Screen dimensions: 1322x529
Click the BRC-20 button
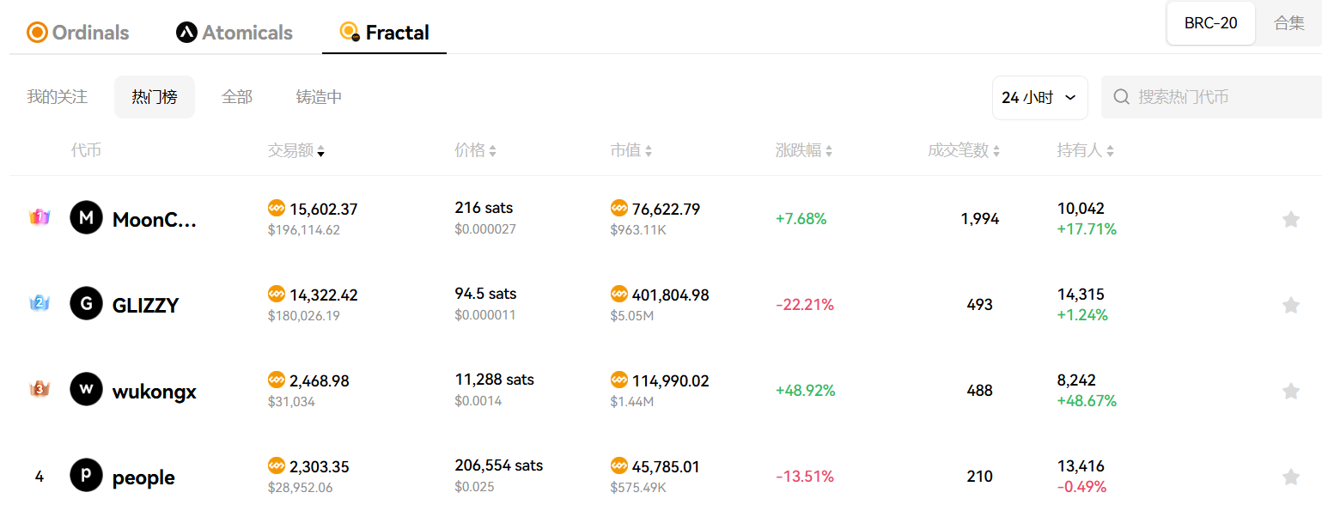pyautogui.click(x=1210, y=23)
